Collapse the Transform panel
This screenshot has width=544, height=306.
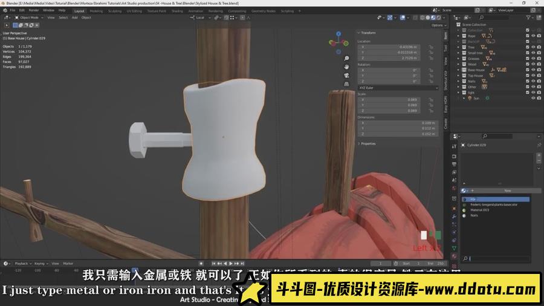click(x=367, y=33)
